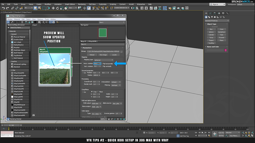
Task: Toggle the Auto Key button
Action: click(221, 133)
